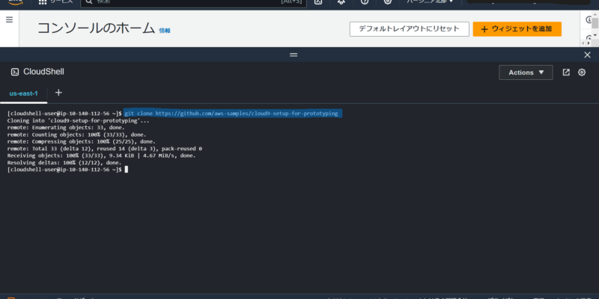Click ウィジェットを追加 button
The image size is (599, 299).
[x=517, y=29]
